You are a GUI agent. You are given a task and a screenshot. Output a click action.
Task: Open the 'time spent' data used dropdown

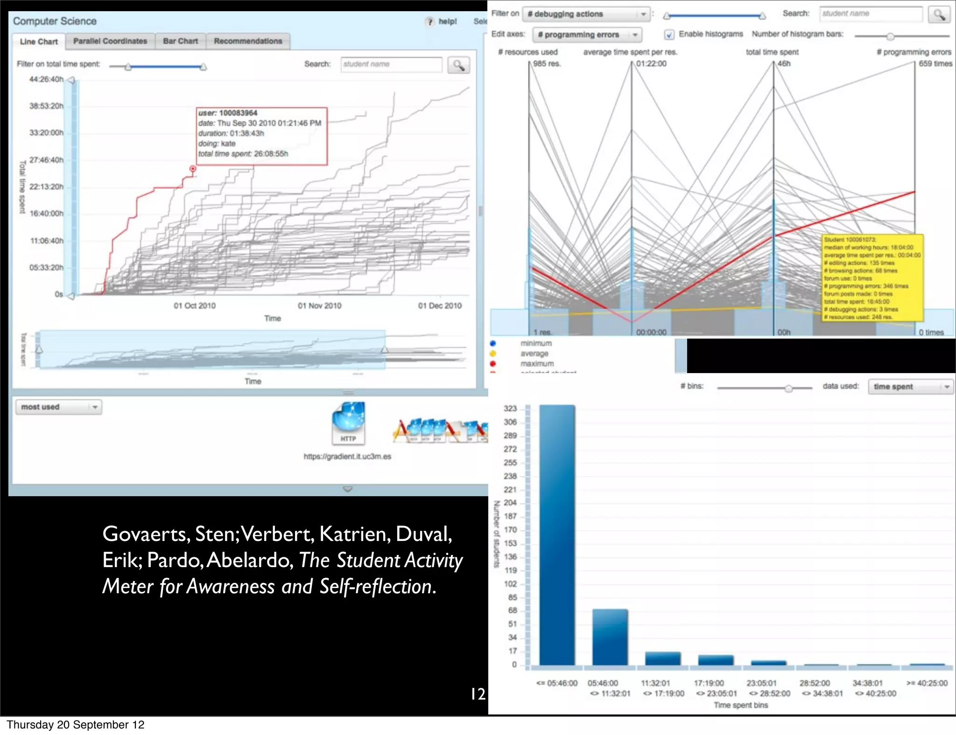click(x=911, y=387)
